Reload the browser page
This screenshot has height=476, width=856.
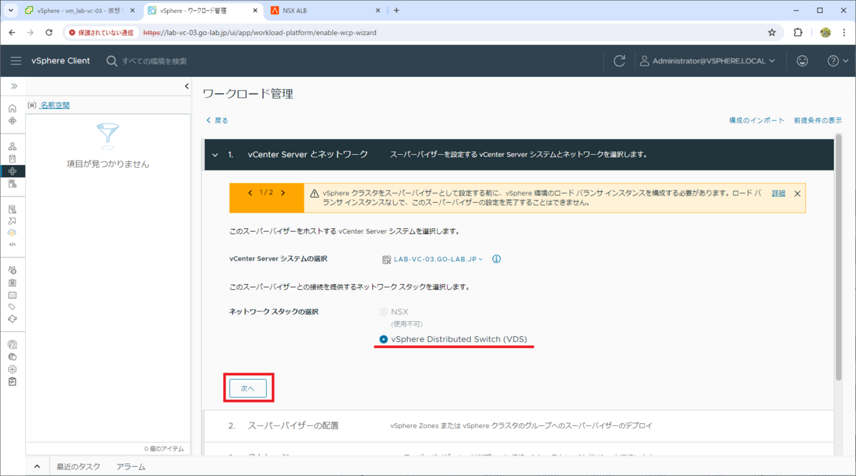[49, 32]
